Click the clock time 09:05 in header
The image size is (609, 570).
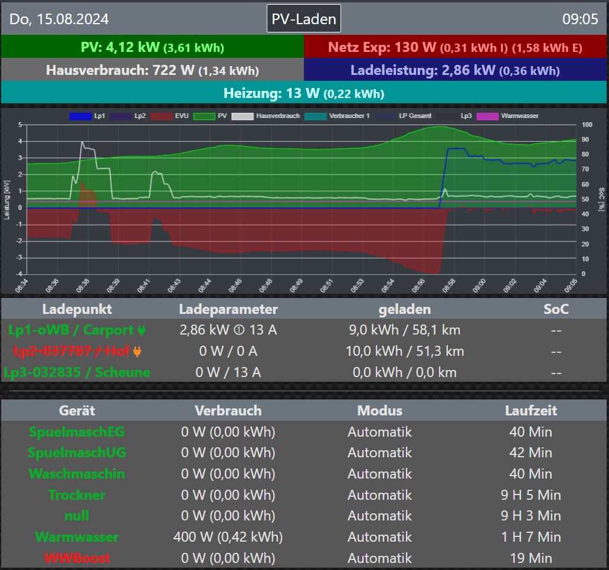(580, 19)
